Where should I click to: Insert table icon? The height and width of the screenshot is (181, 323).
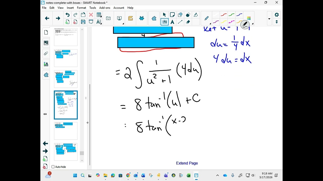point(99,15)
